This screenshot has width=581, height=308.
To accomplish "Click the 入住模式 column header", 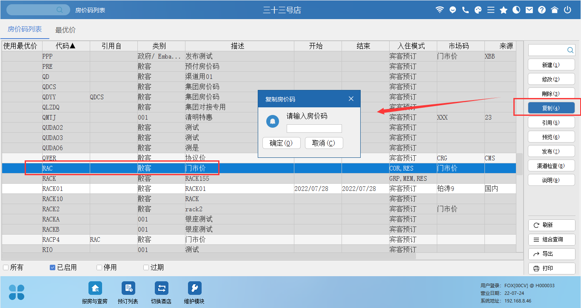I will pos(413,46).
